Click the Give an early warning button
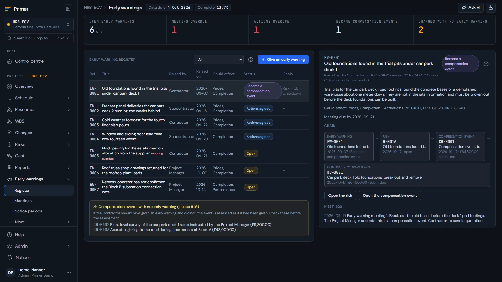 click(x=283, y=60)
